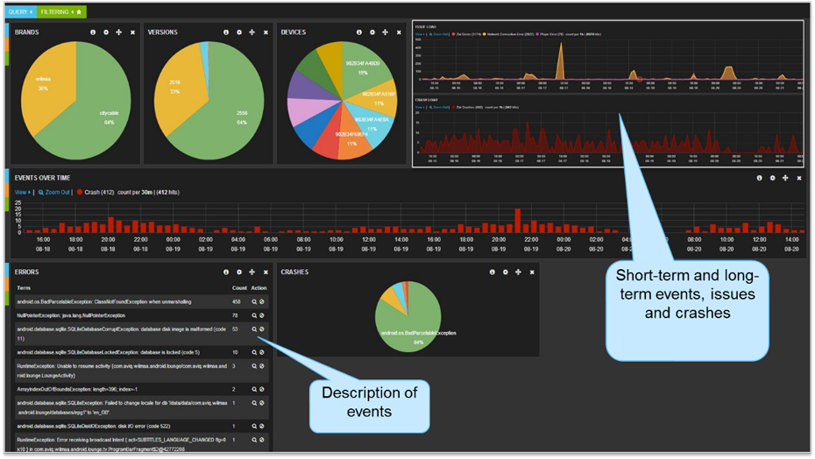Open info for the CRASHES panel
Screen dimensions: 815x459
[493, 272]
